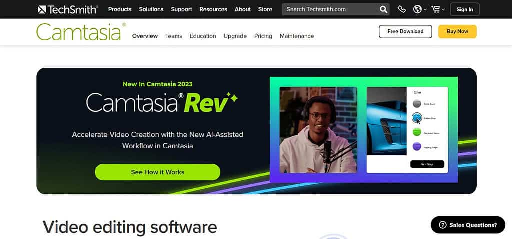Select the Overview tab
Image resolution: width=512 pixels, height=239 pixels.
pyautogui.click(x=145, y=36)
